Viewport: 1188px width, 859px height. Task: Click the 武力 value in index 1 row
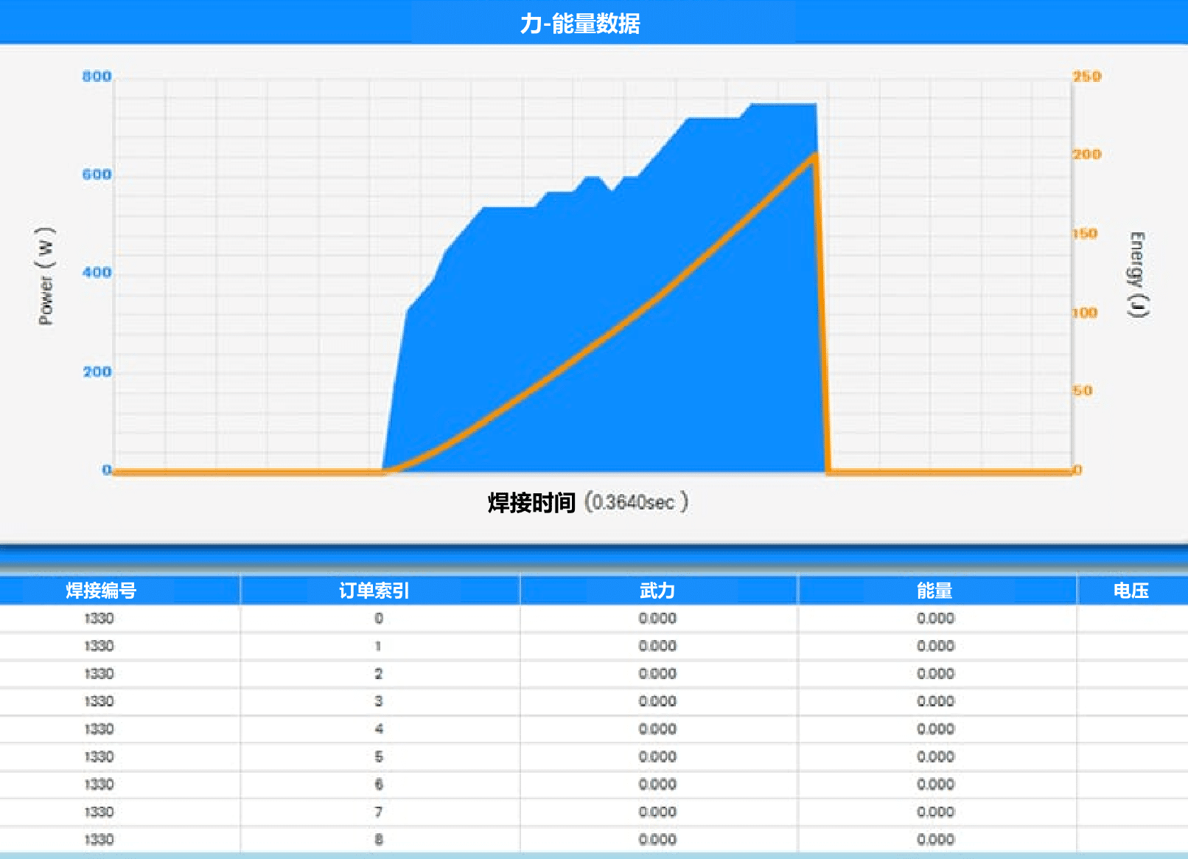(657, 646)
